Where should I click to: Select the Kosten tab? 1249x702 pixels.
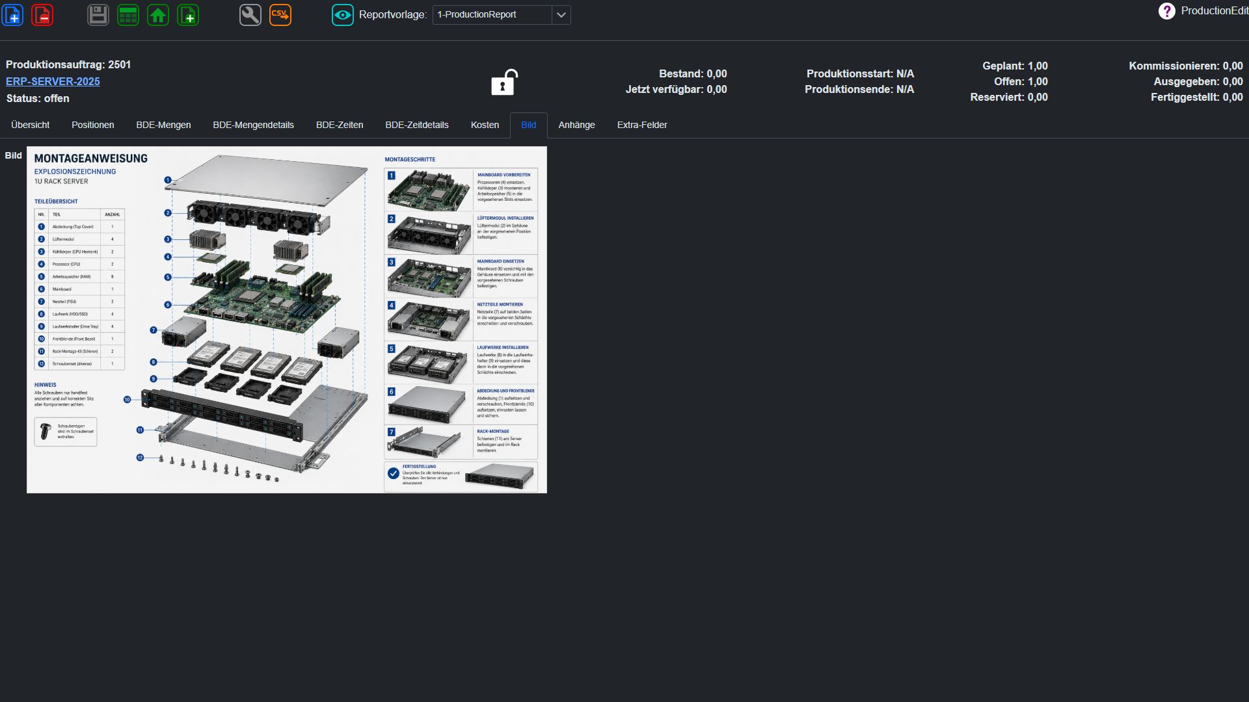pyautogui.click(x=485, y=125)
